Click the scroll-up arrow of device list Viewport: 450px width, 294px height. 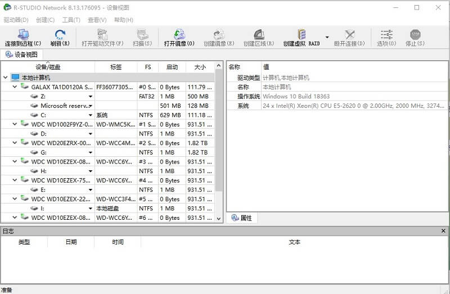[x=219, y=66]
